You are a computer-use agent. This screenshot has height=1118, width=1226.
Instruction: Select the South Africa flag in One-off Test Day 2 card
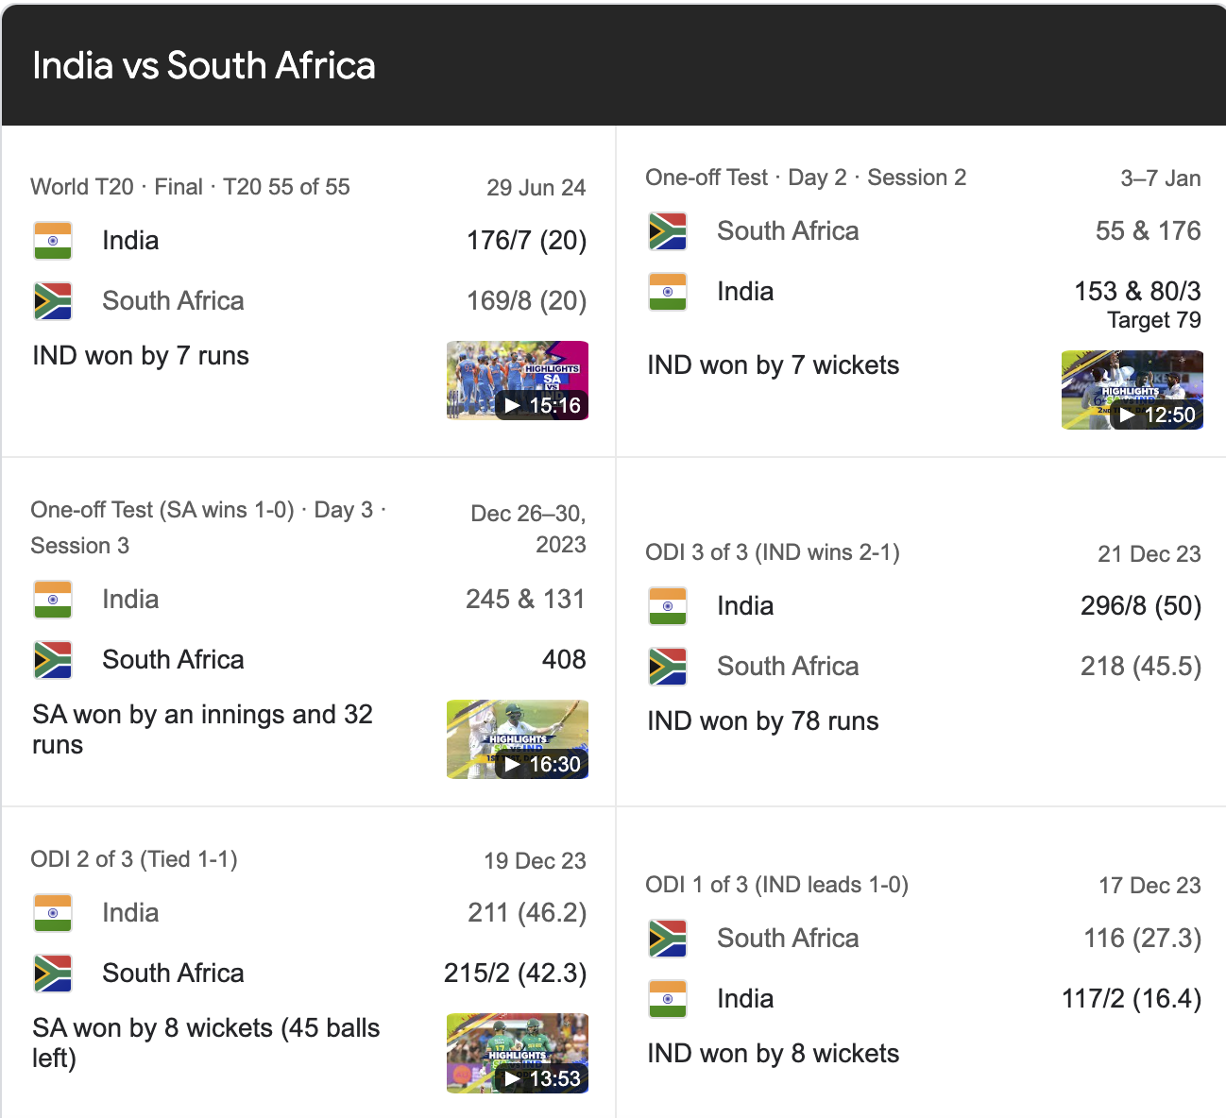coord(668,231)
